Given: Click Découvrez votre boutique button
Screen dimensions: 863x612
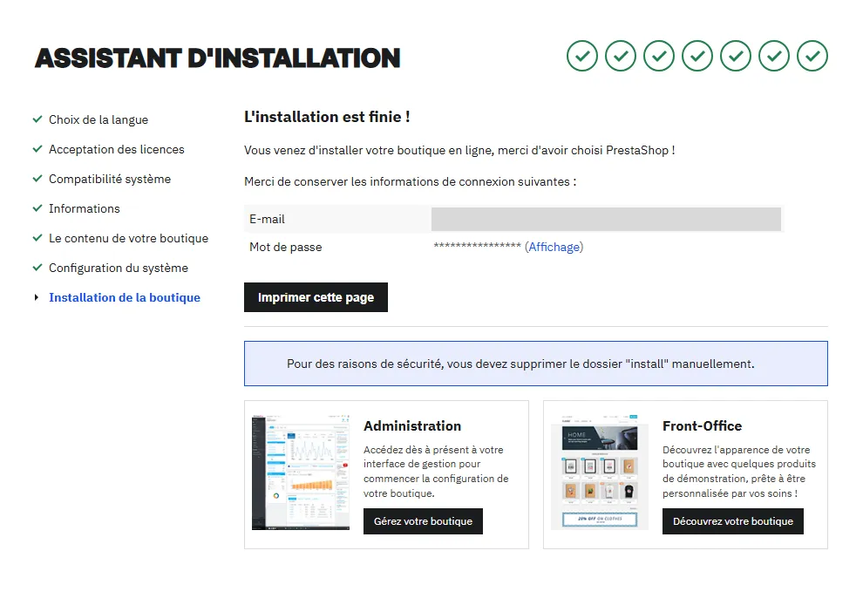Looking at the screenshot, I should 733,521.
